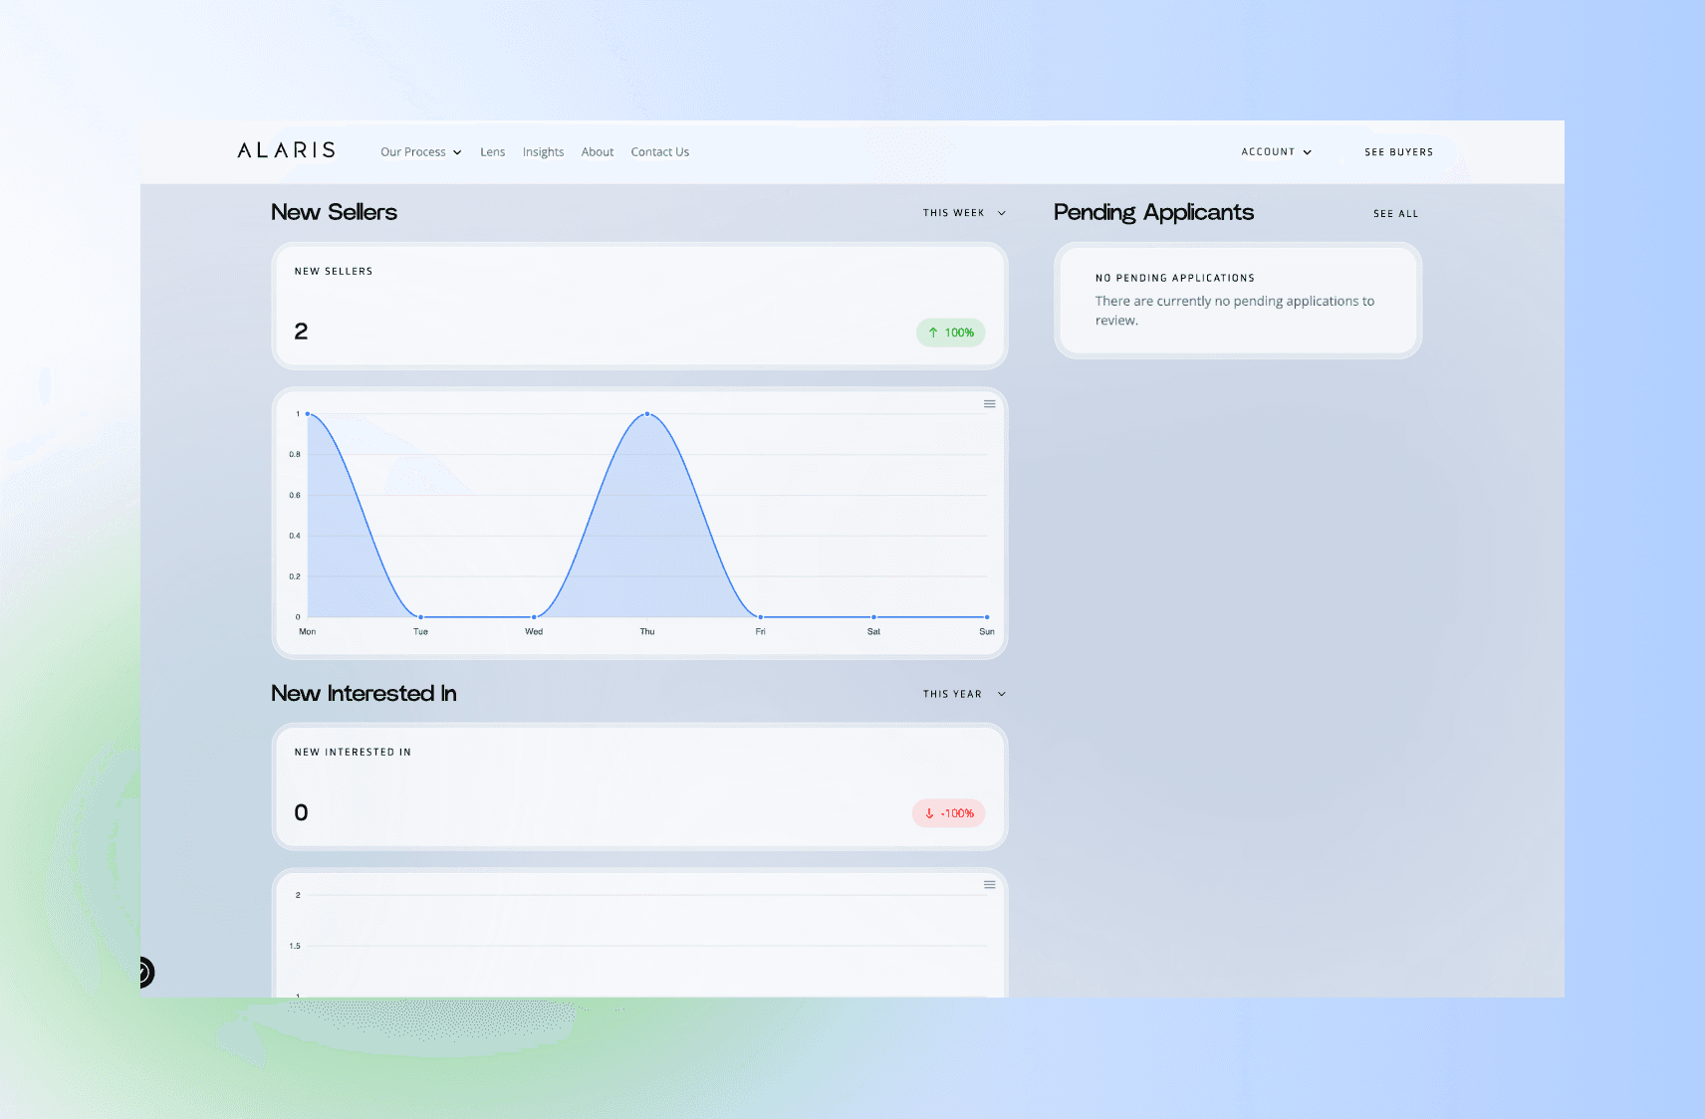Click the red -100% decrease badge
Viewport: 1705px width, 1119px height.
948,813
